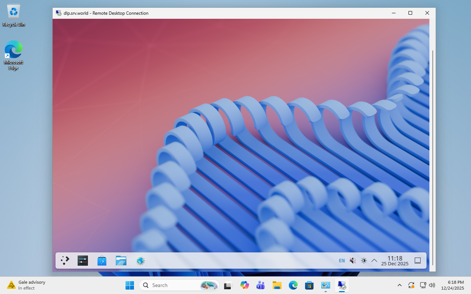
Task: Open Remote Desktop Connection title bar system icon
Action: click(x=59, y=13)
